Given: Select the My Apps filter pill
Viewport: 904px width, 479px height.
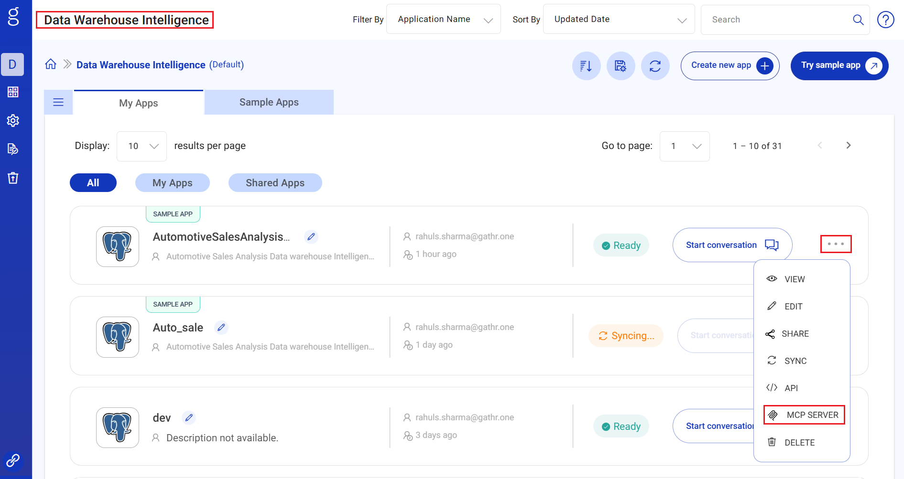Looking at the screenshot, I should tap(172, 183).
